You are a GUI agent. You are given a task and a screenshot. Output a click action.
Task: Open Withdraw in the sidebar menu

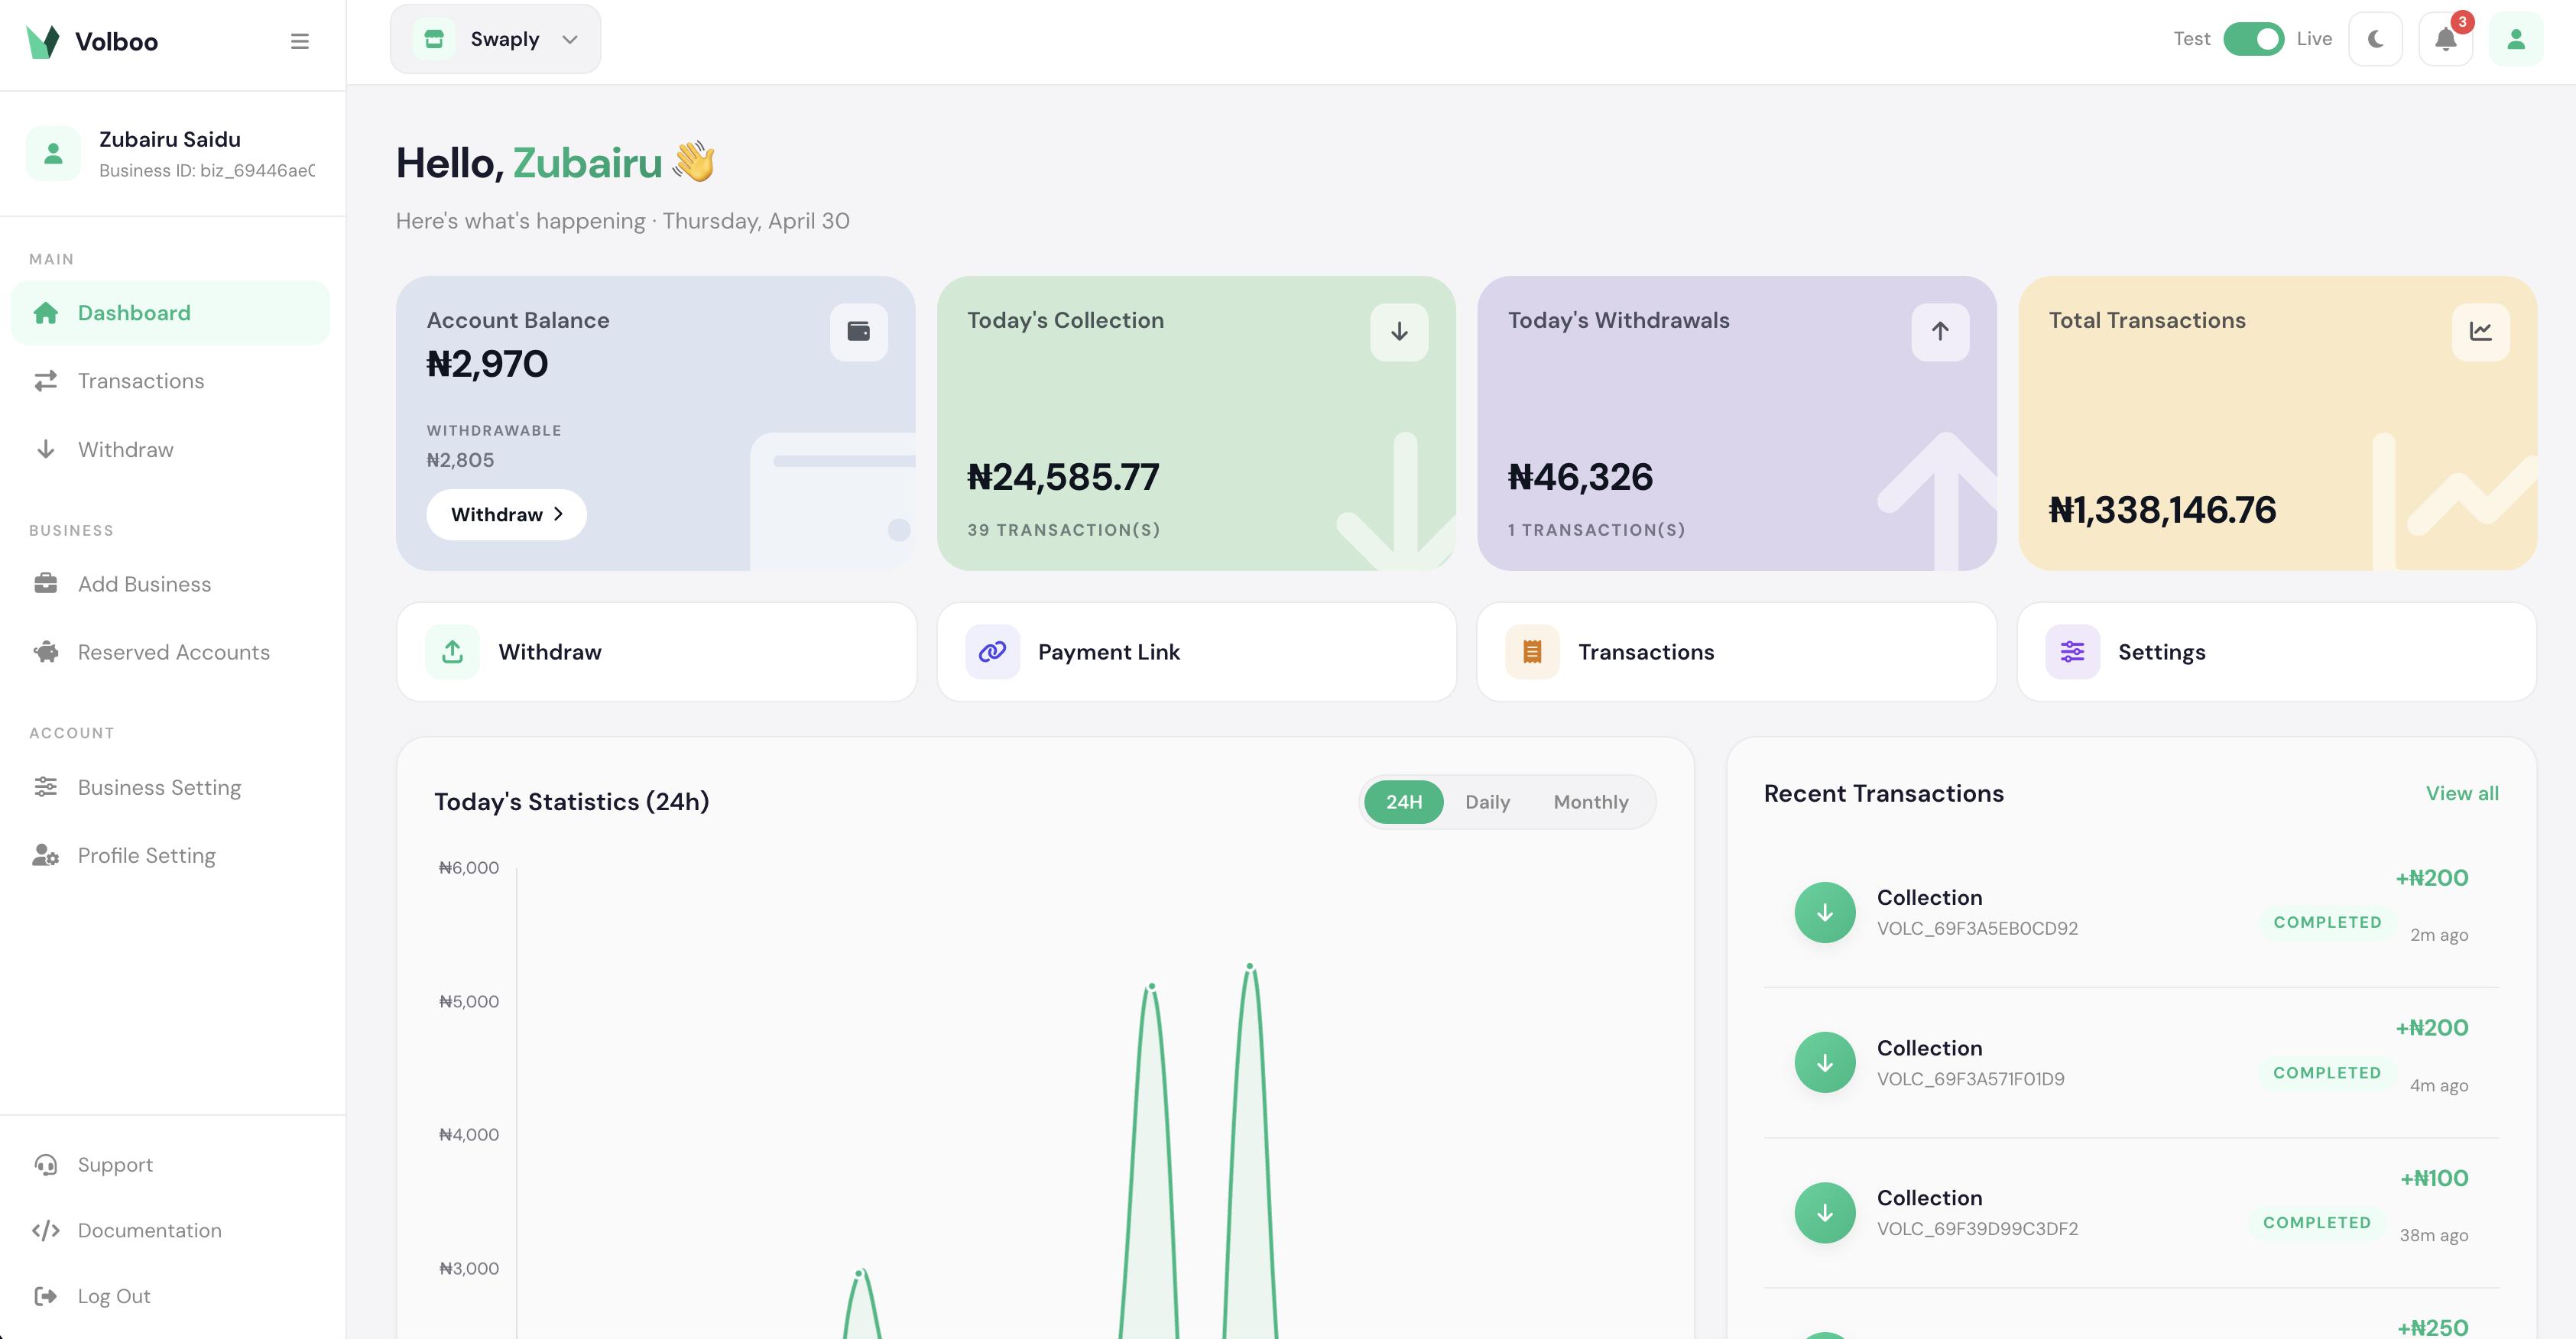coord(170,450)
